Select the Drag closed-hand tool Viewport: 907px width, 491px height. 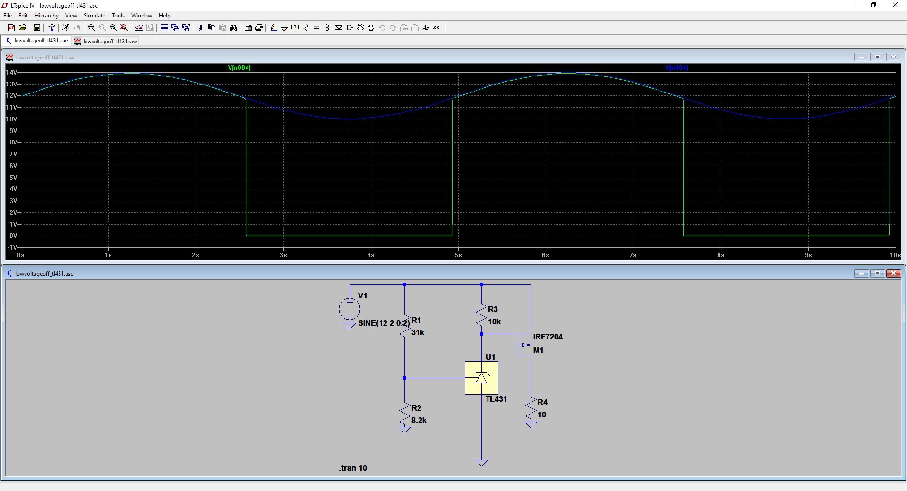click(x=371, y=28)
